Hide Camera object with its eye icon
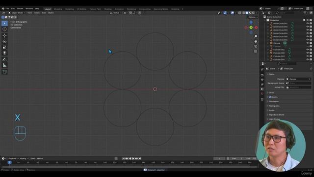The height and width of the screenshot is (177, 314). 308,43
